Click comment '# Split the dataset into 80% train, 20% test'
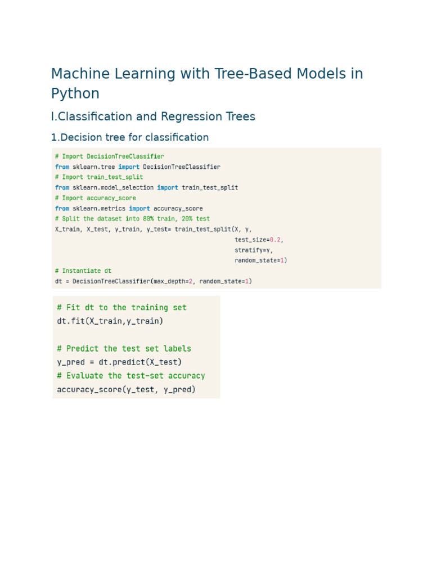This screenshot has width=432, height=576. pyautogui.click(x=132, y=219)
